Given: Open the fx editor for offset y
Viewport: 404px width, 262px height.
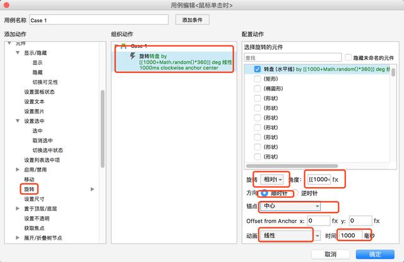Looking at the screenshot, I should coord(376,221).
